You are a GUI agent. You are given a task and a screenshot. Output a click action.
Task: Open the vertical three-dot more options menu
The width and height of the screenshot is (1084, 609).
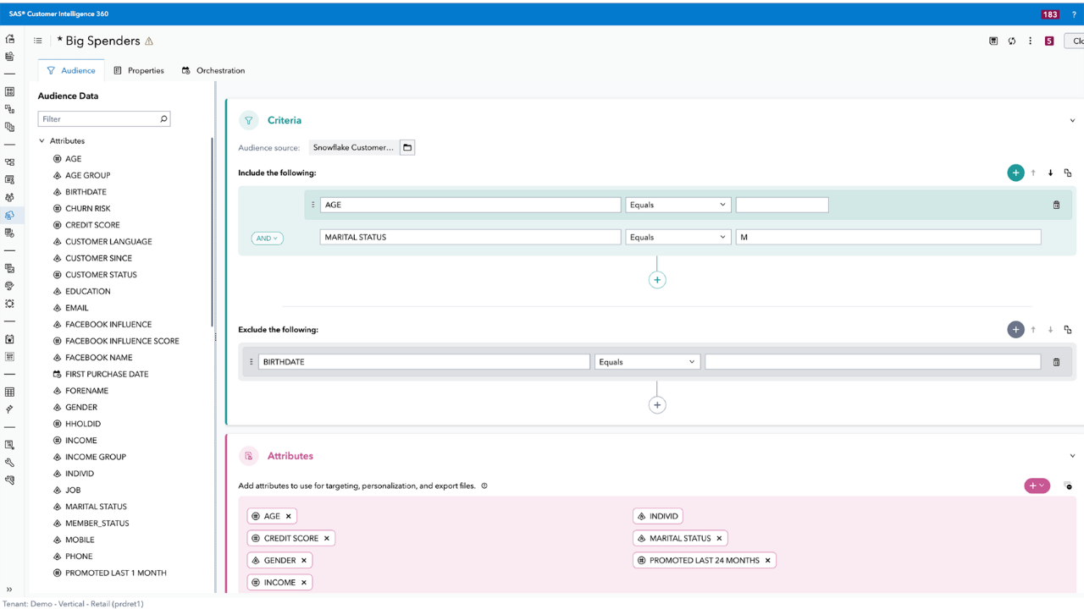click(1031, 41)
